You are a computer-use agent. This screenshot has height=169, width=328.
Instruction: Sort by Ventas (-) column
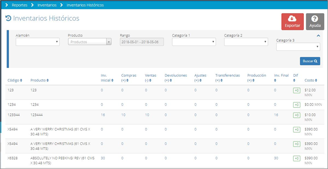coord(150,78)
